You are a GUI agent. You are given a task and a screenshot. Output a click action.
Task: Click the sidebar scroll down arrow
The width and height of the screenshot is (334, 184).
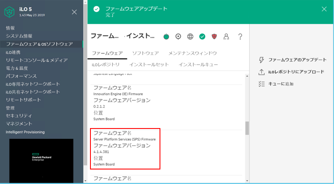point(85,181)
